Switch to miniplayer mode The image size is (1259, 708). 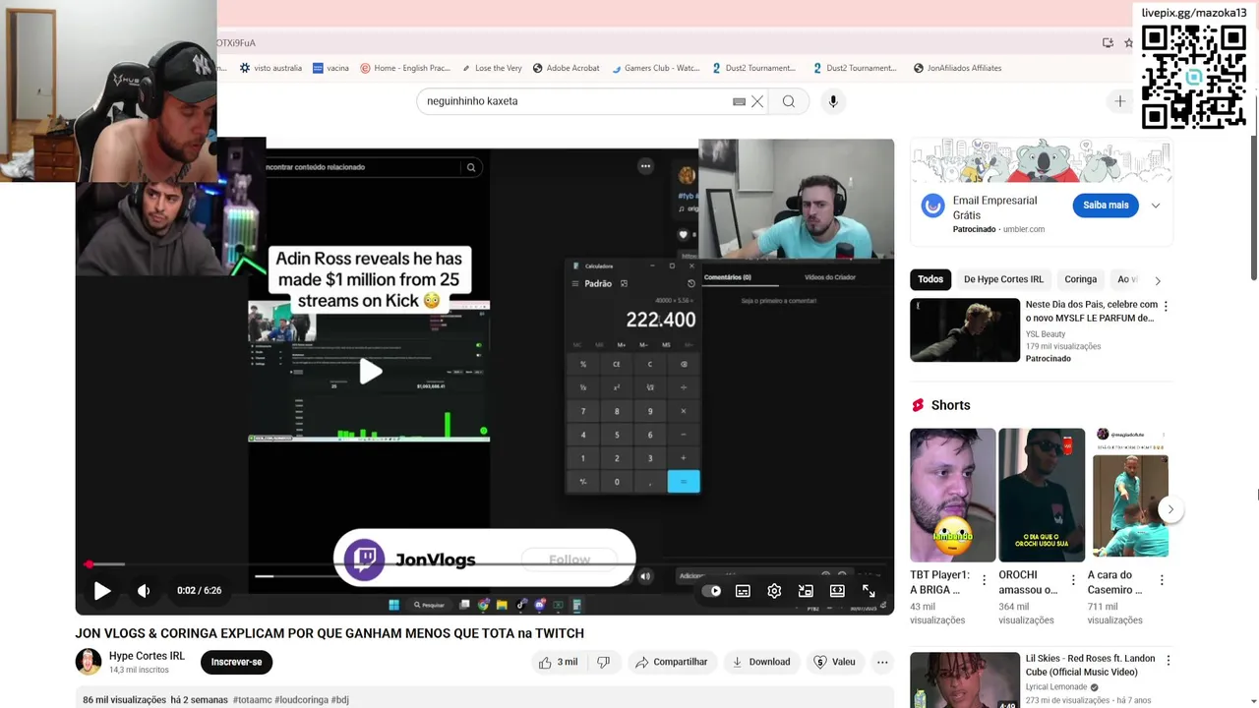click(806, 591)
